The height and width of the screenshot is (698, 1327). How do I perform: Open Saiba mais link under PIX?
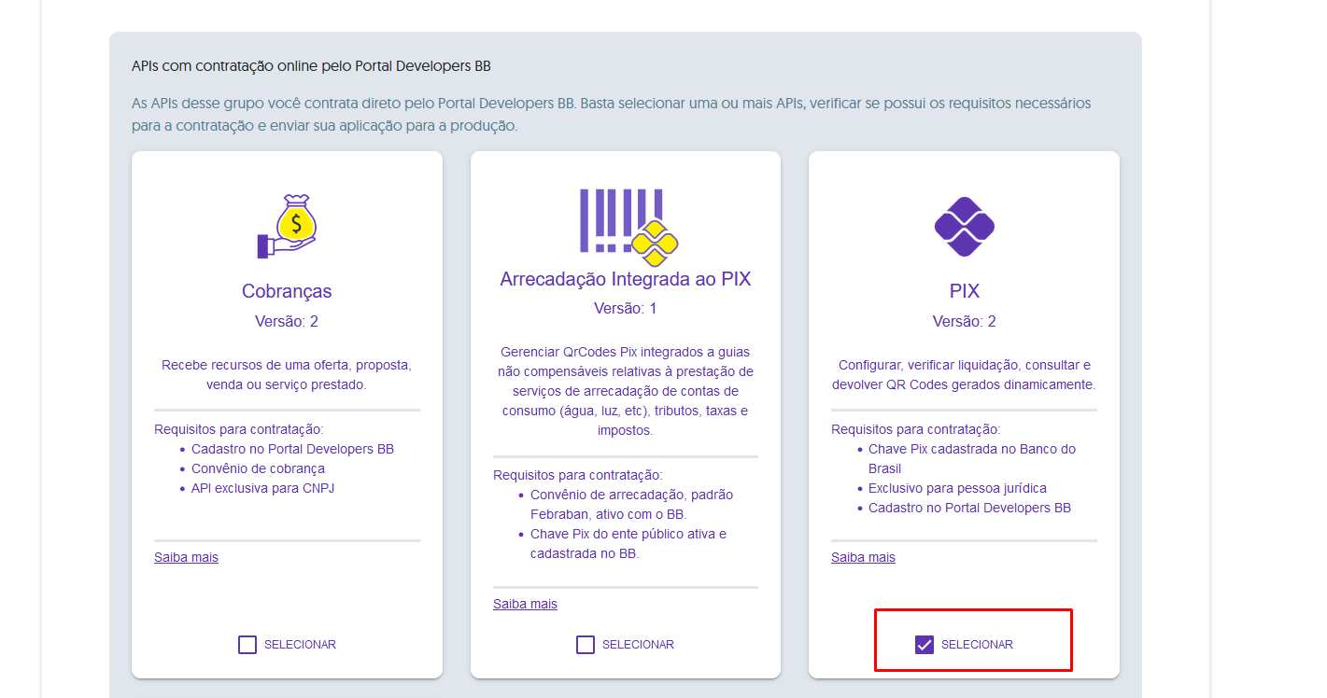click(863, 558)
